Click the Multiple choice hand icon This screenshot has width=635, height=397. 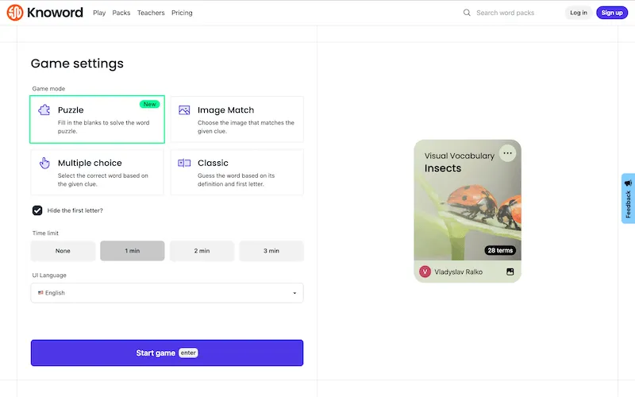coord(44,163)
